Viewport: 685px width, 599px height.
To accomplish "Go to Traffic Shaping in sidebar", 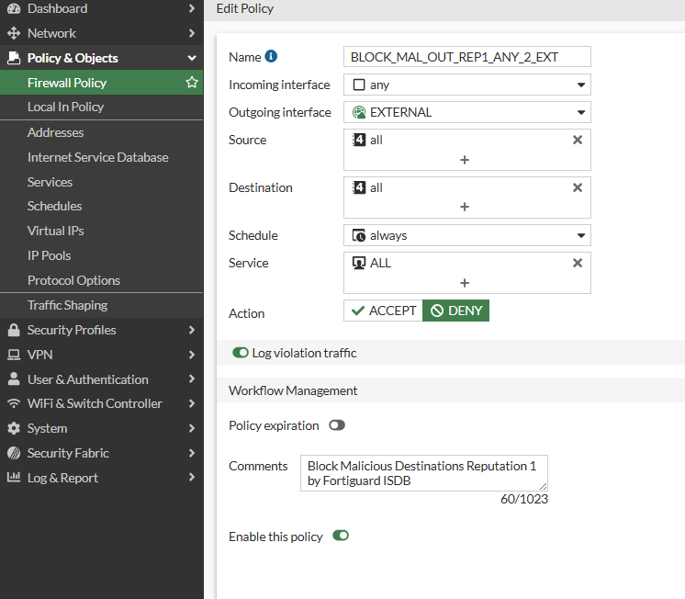I will click(x=67, y=305).
